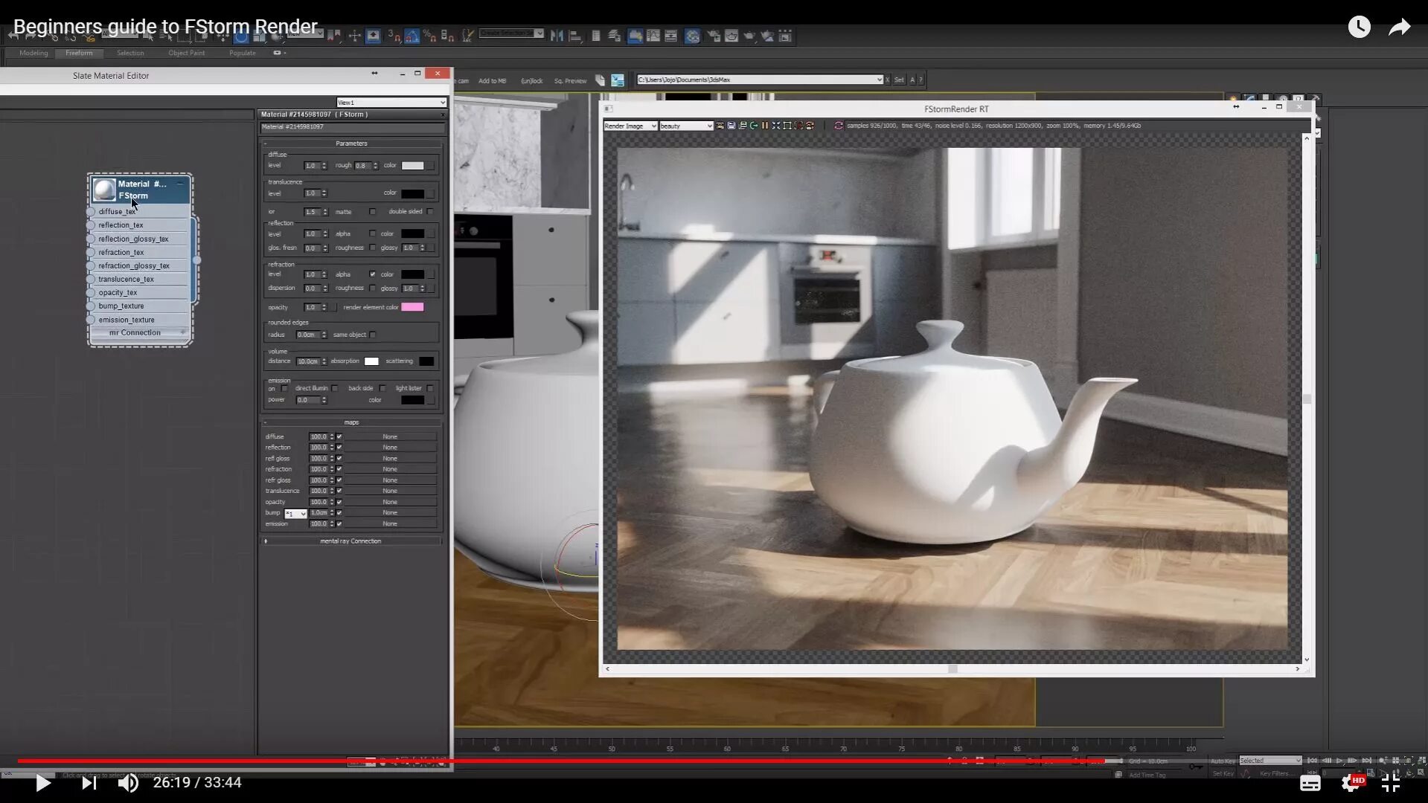
Task: Click the pause render icon in FStormRender RT
Action: [765, 126]
